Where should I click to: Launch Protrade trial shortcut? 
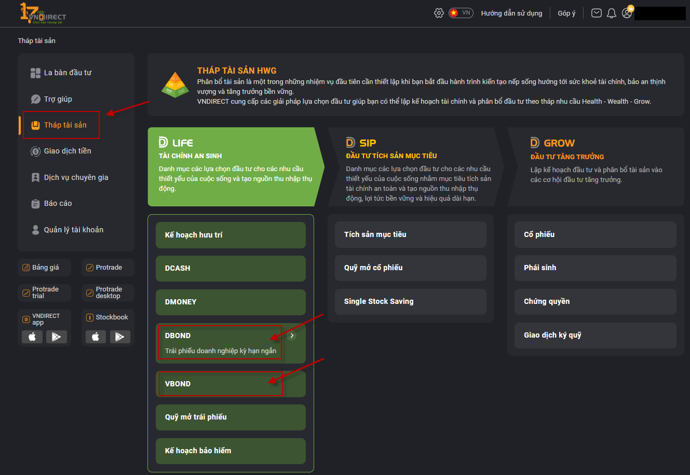pos(44,292)
